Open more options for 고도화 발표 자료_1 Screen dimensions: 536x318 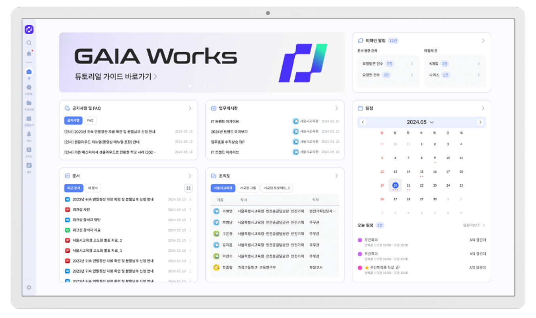190,251
